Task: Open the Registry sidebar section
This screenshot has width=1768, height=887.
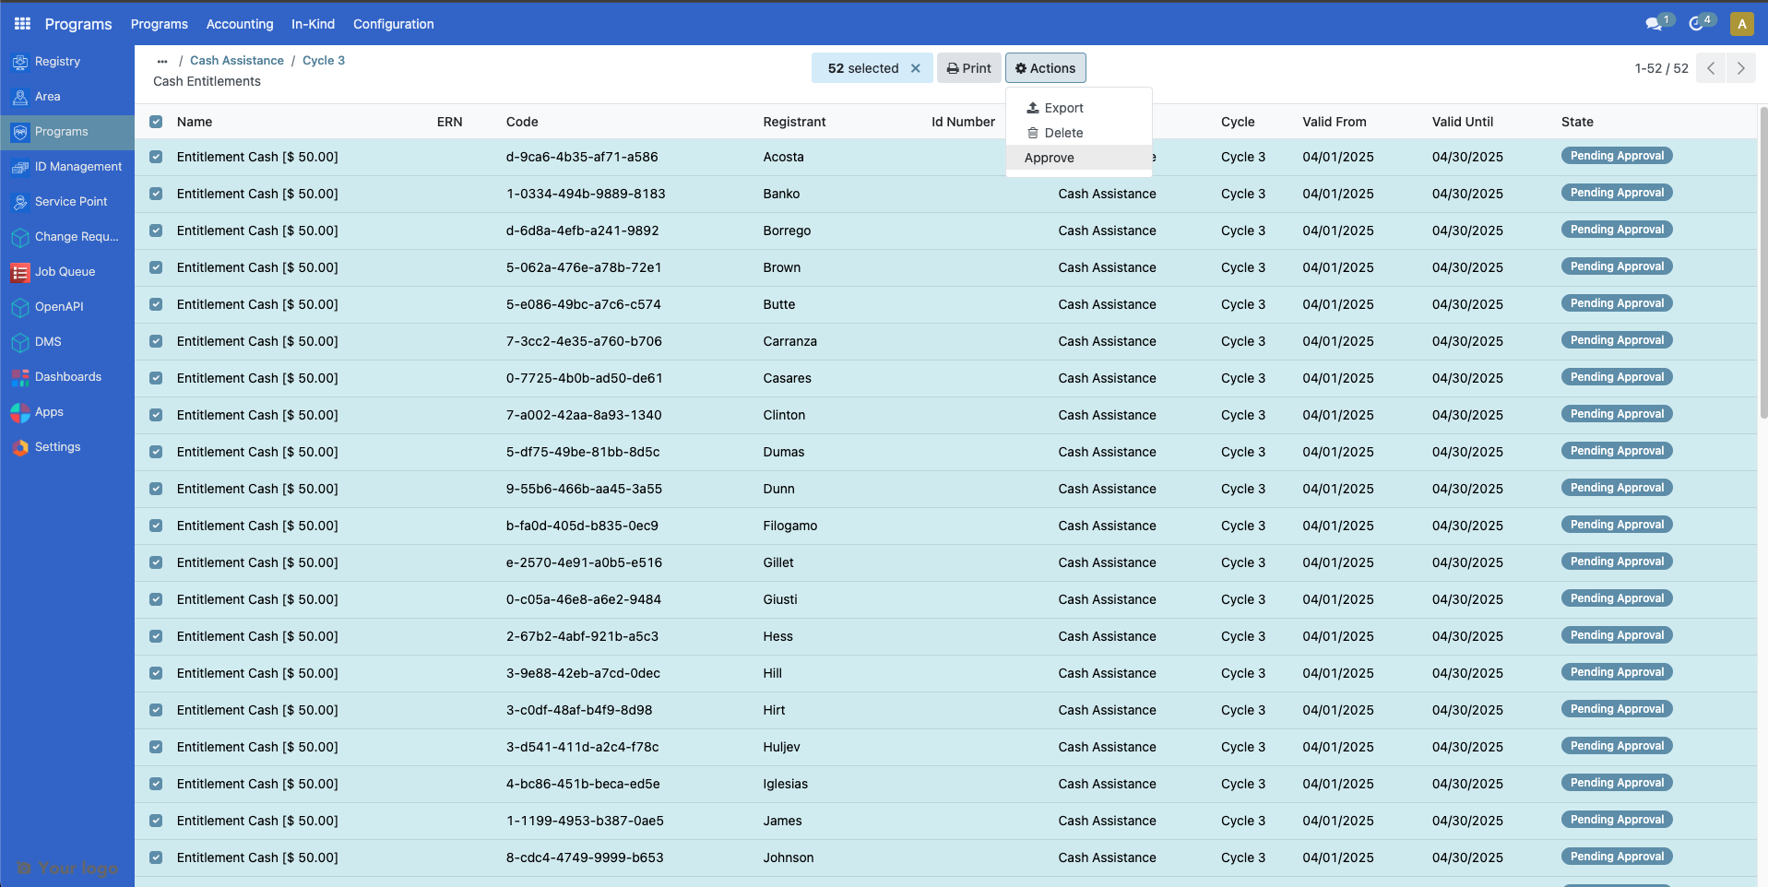Action: (57, 62)
